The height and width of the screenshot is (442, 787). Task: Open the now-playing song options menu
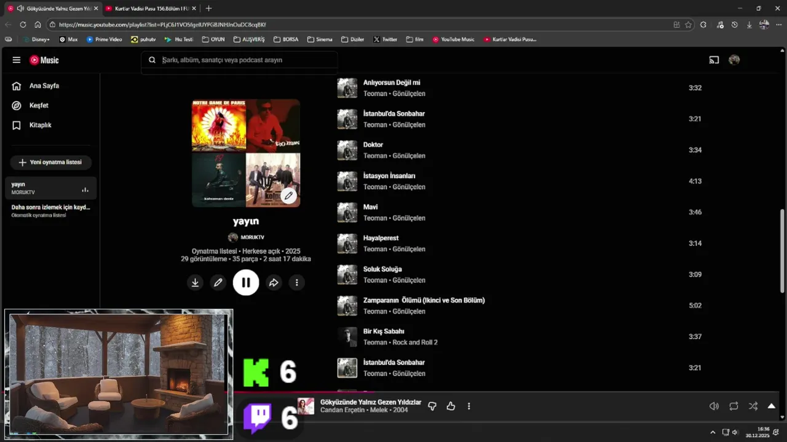469,406
